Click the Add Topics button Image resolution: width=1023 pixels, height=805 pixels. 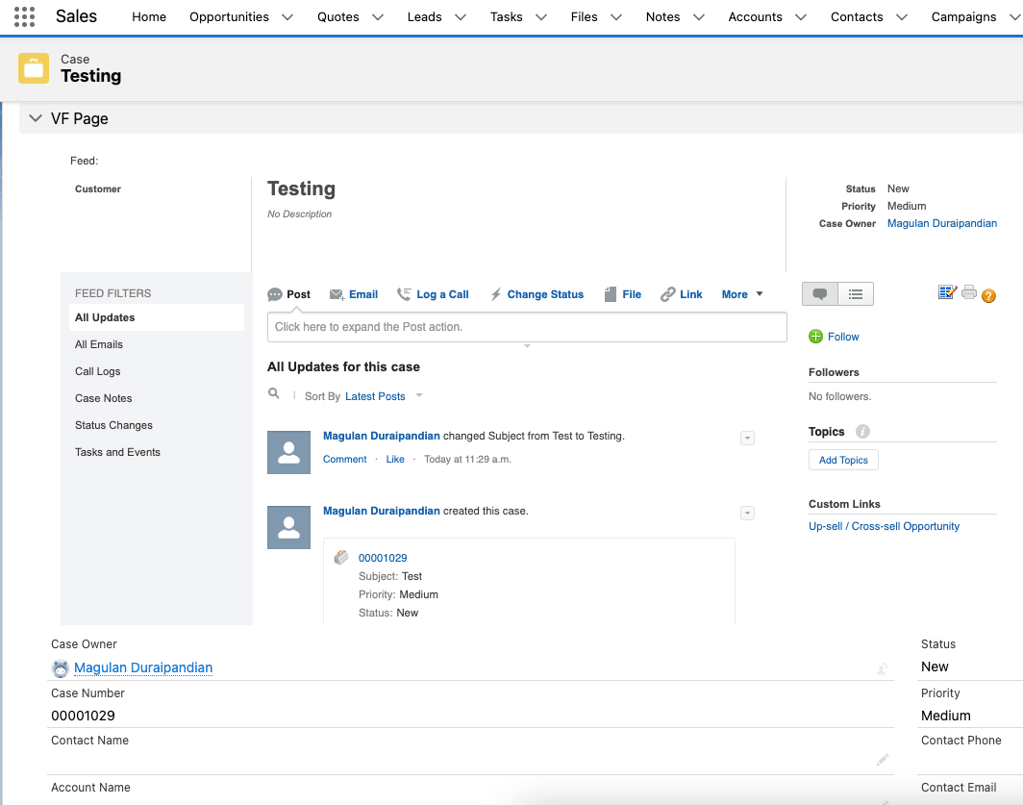(843, 460)
